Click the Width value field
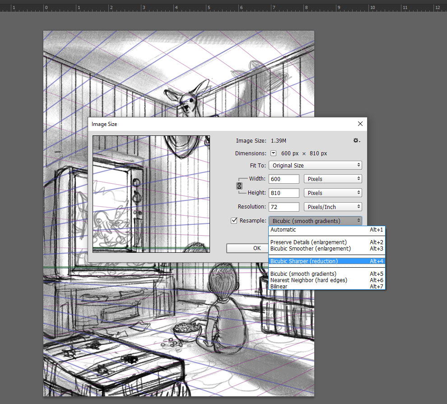 [x=284, y=179]
